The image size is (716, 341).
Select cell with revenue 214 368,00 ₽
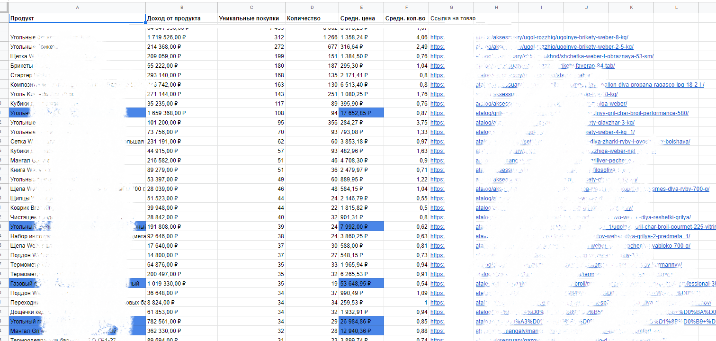181,47
